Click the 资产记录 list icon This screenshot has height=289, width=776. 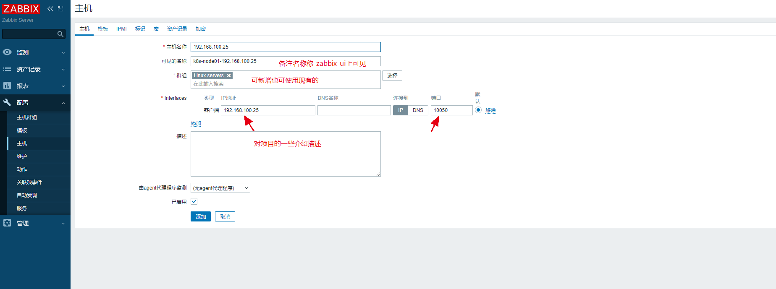click(x=7, y=69)
